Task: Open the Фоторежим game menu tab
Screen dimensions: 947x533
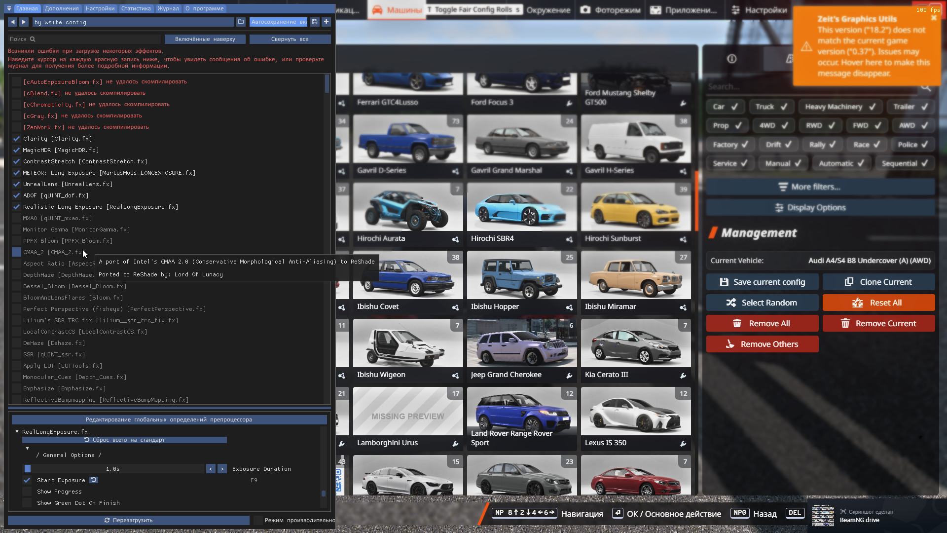Action: pos(611,10)
